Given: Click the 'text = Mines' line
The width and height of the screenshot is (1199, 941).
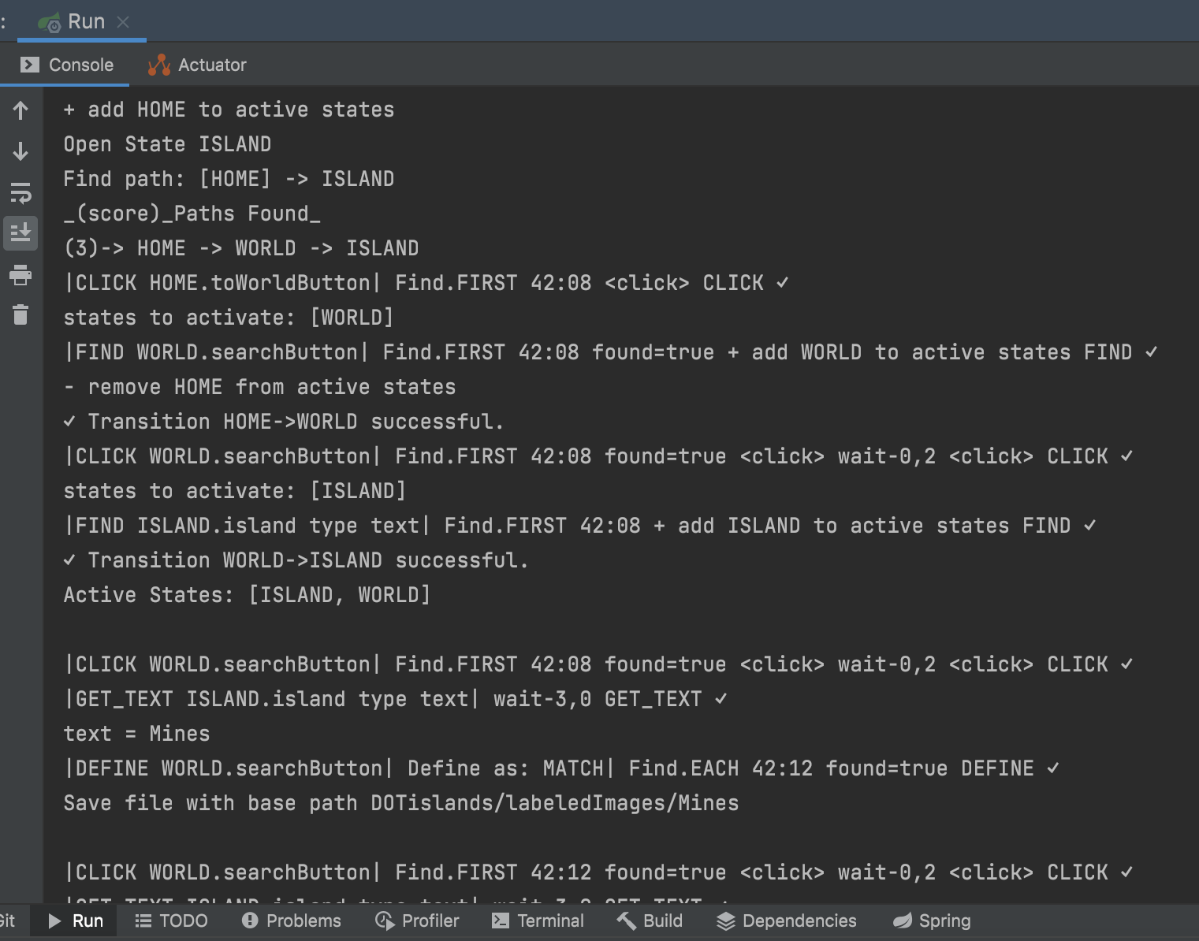Looking at the screenshot, I should click(136, 734).
